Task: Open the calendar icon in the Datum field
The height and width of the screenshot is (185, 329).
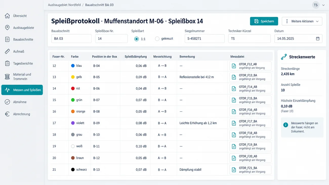Action: (318, 39)
